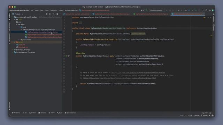Click the JetBrains Toolbox icon at top right

(213, 10)
